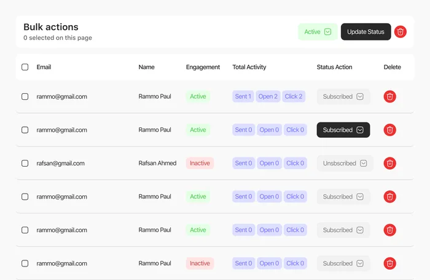Click the Bulk actions heading
The height and width of the screenshot is (280, 430).
pos(51,27)
